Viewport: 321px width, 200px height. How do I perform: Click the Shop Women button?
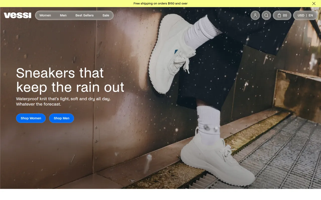(x=31, y=118)
